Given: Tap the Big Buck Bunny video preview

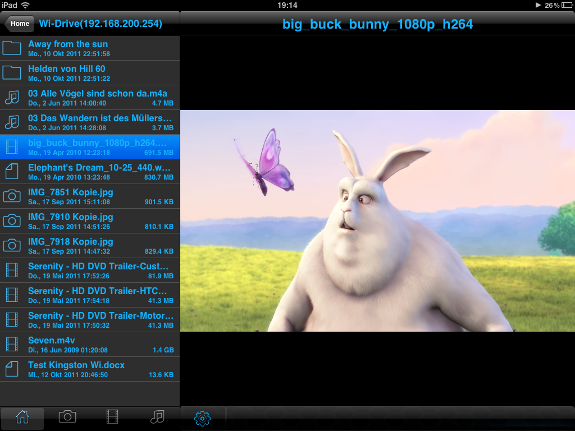Looking at the screenshot, I should (x=378, y=221).
